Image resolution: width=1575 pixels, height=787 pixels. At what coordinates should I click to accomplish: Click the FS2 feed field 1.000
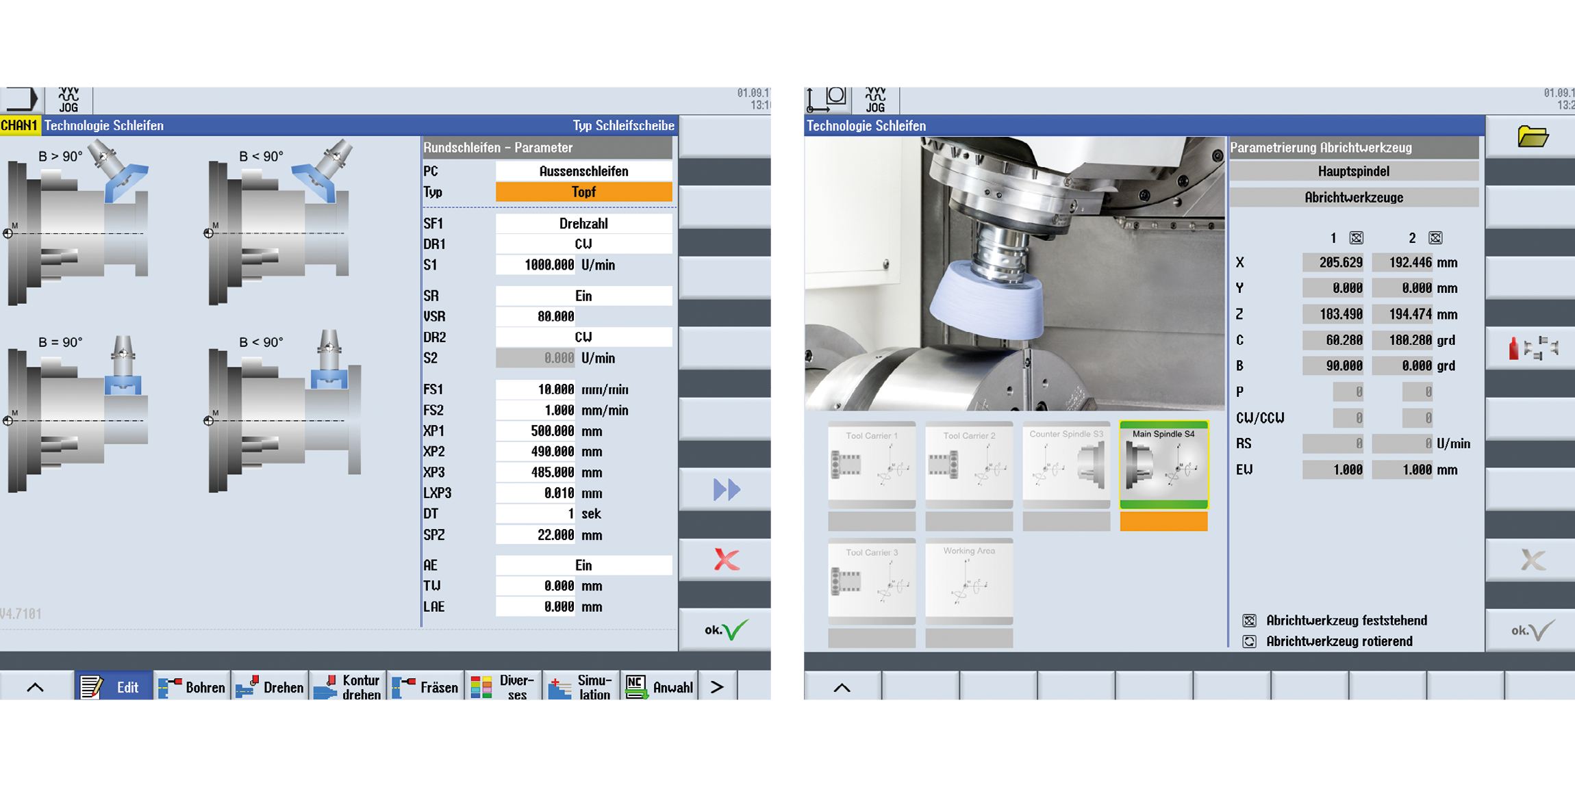click(535, 410)
